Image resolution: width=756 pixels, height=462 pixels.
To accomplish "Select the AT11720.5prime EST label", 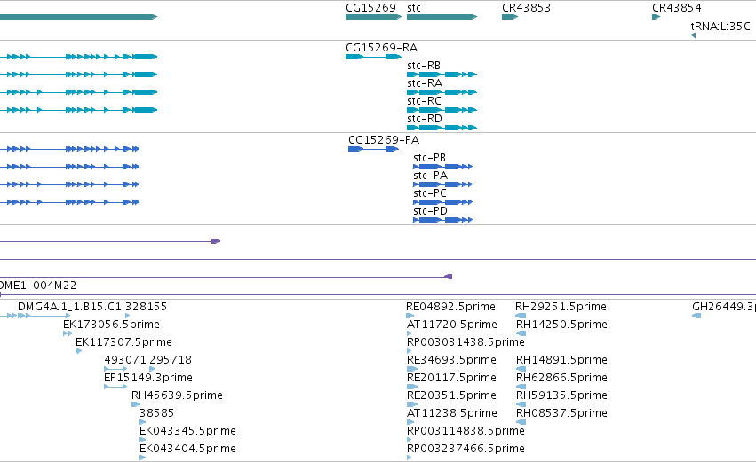I will pyautogui.click(x=452, y=325).
